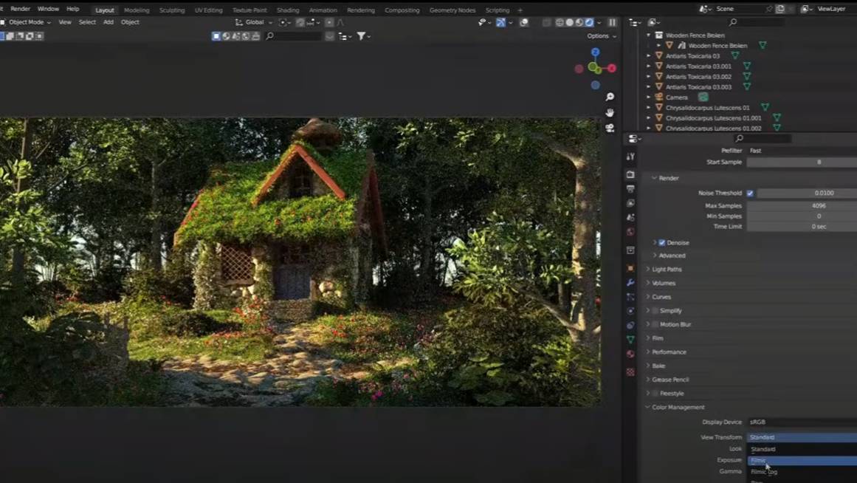Open the Tool properties tab icon
Viewport: 857px width, 483px height.
click(x=630, y=157)
